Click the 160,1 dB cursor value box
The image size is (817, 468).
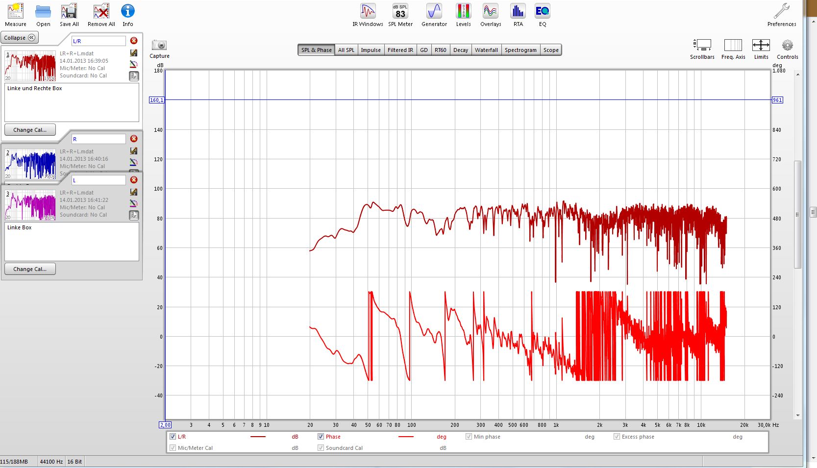(x=157, y=100)
